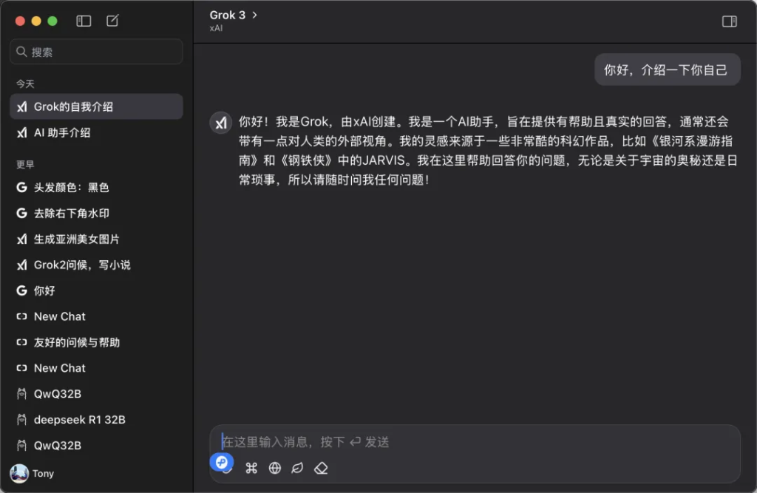
Task: Click the Ollama icon next to deepseek R1 32B
Action: [x=21, y=420]
